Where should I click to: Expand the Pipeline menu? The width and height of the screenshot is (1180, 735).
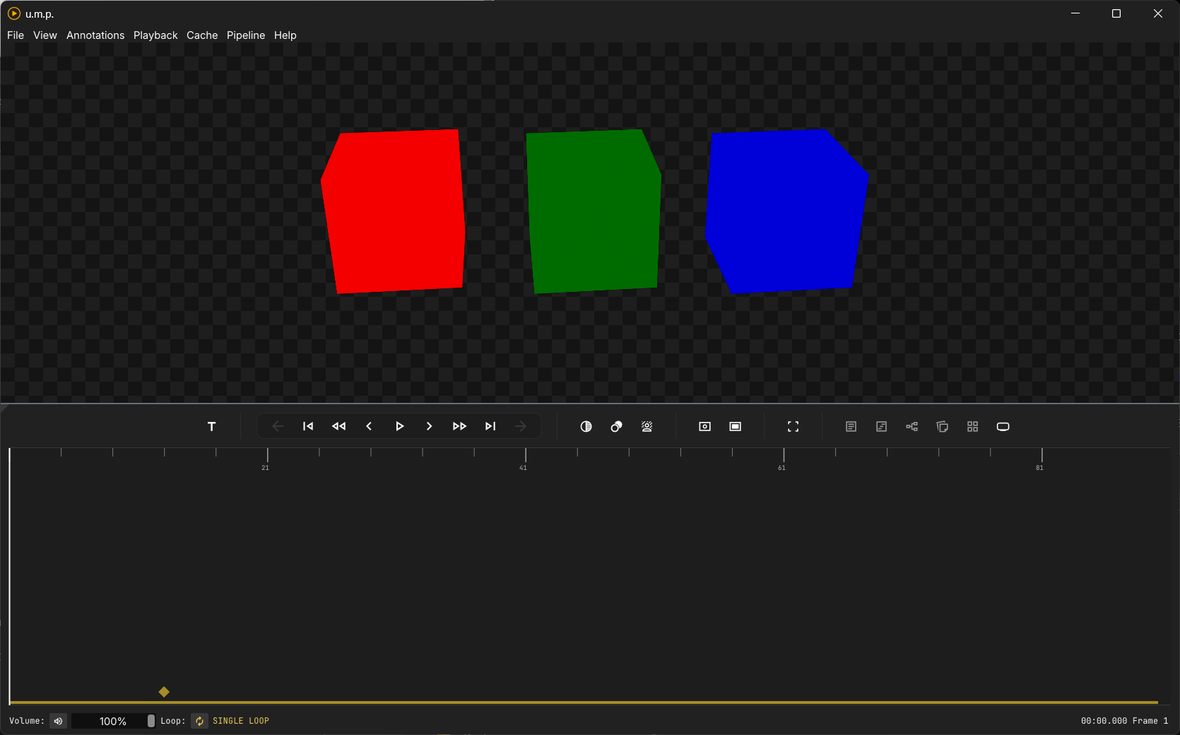(x=246, y=35)
